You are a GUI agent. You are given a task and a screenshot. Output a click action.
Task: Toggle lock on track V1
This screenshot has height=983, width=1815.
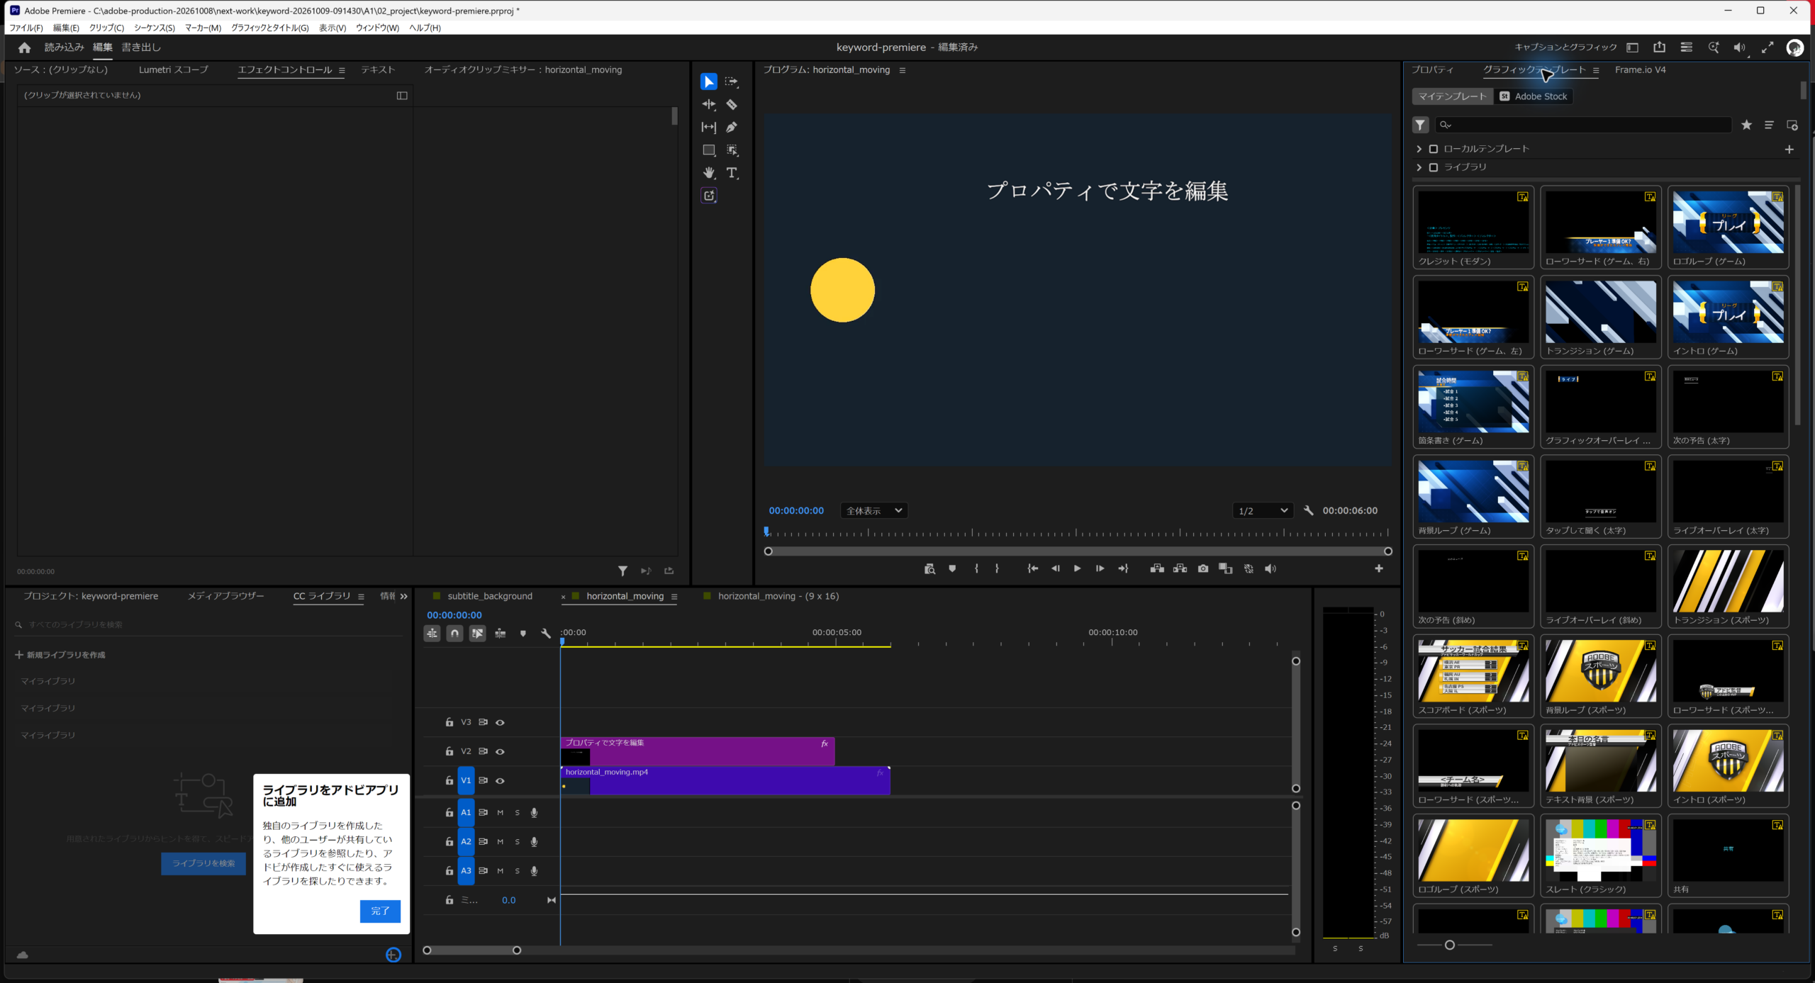tap(449, 781)
